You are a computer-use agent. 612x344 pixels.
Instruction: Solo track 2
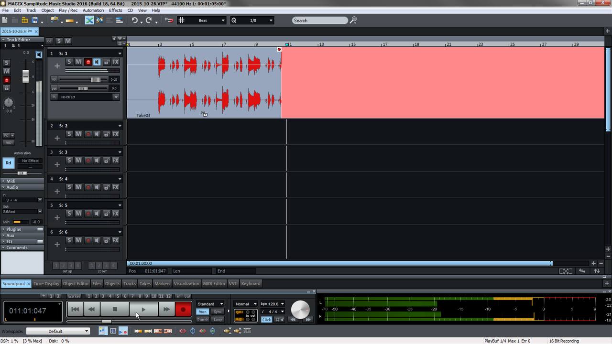pyautogui.click(x=69, y=134)
